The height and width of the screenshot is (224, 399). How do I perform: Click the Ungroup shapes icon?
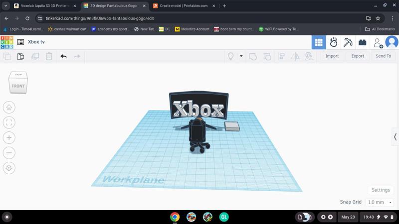click(x=267, y=56)
